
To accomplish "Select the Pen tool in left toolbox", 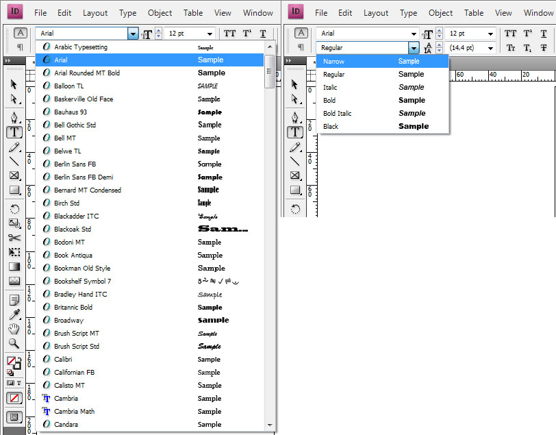I will (x=14, y=117).
